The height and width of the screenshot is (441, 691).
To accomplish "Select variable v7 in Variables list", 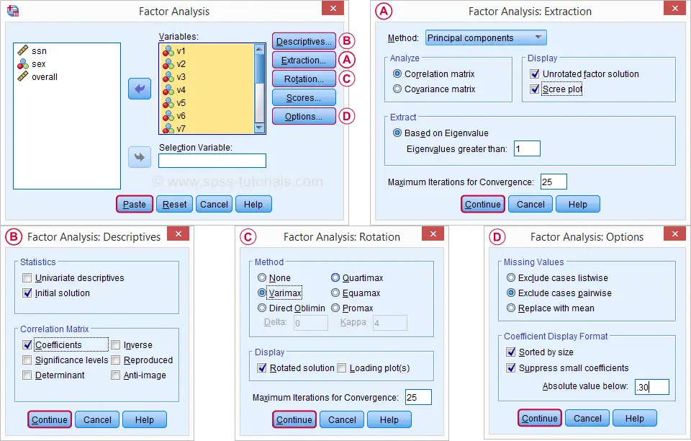I will tap(174, 128).
